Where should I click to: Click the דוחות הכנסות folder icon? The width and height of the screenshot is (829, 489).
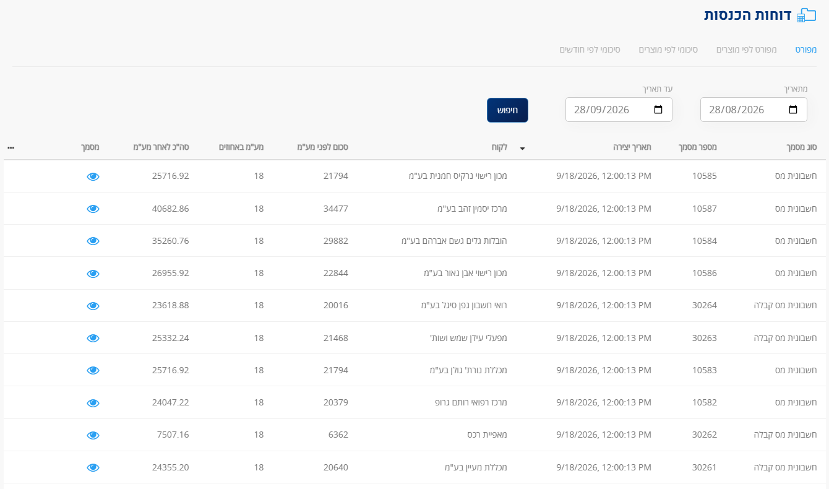pyautogui.click(x=807, y=15)
